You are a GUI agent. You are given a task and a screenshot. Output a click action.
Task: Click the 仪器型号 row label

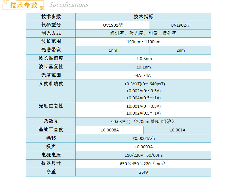[51, 25]
